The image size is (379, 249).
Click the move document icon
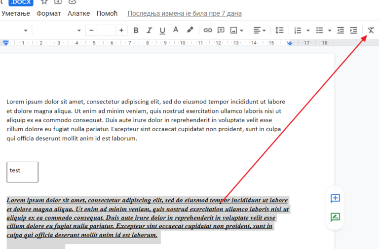tap(58, 2)
